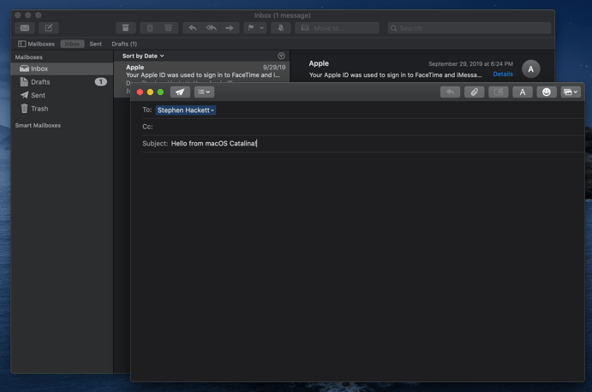Viewport: 592px width, 392px height.
Task: Click the compose new message icon
Action: (x=49, y=28)
